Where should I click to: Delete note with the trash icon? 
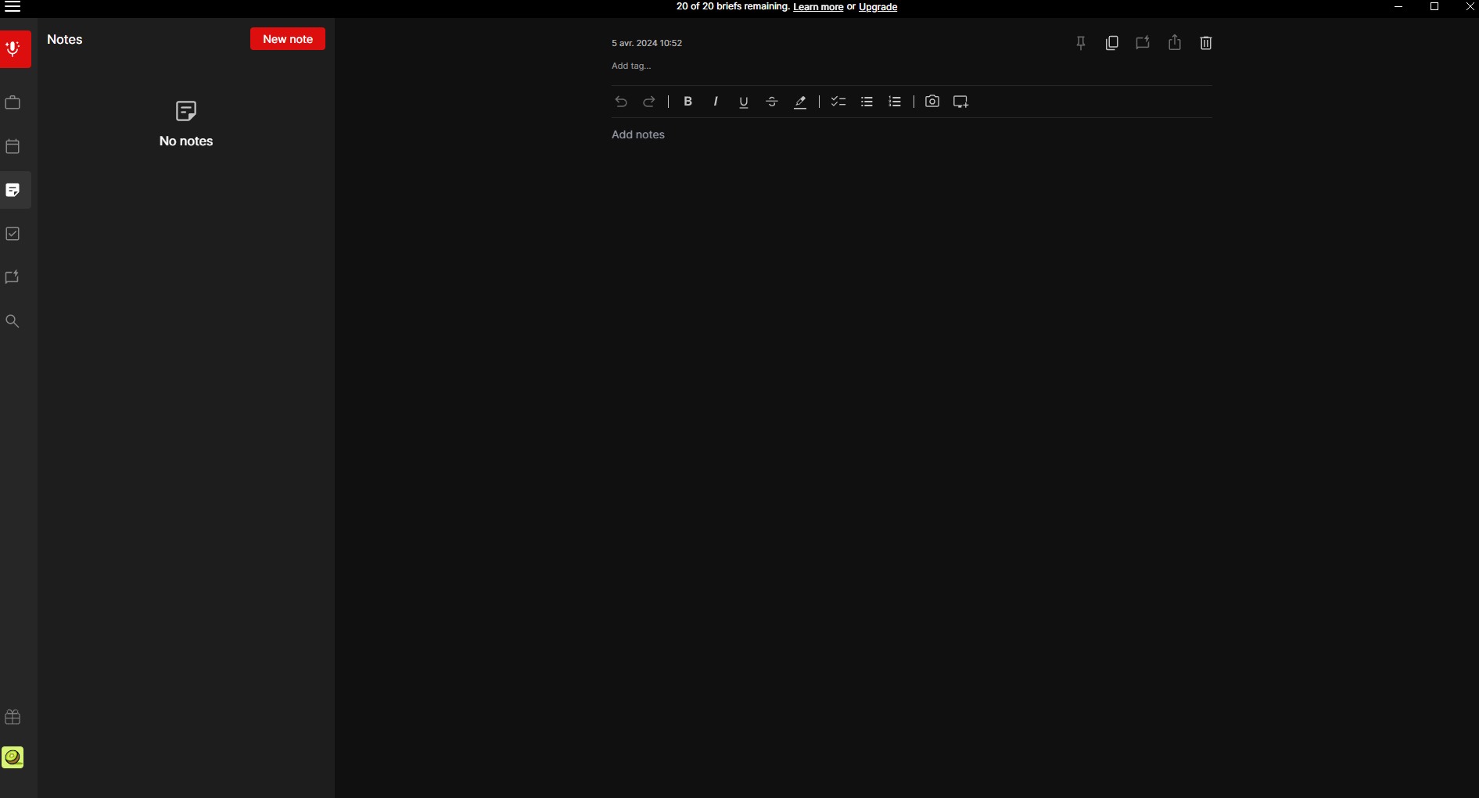[x=1206, y=43]
